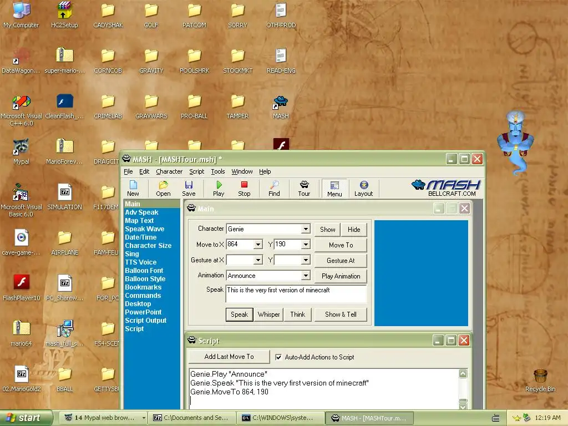Switch to the C:\WINDOWS\system taskbar item
Viewport: 568px width, 426px height.
tap(280, 418)
